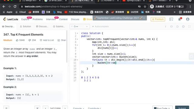Open editor settings icon
The image size is (194, 109).
pos(183,26)
